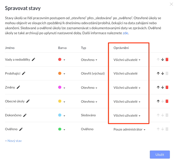This screenshot has height=165, width=176.
Task: Move Obecné úkoly status up
Action: point(158,101)
